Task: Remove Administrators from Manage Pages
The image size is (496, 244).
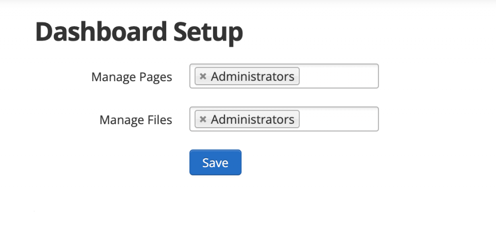Action: pos(203,76)
